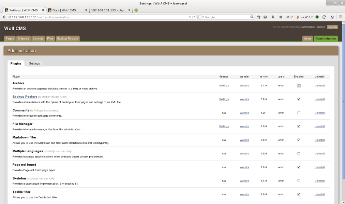Image resolution: width=345 pixels, height=204 pixels.
Task: Click the Log Out link
Action: [x=321, y=27]
